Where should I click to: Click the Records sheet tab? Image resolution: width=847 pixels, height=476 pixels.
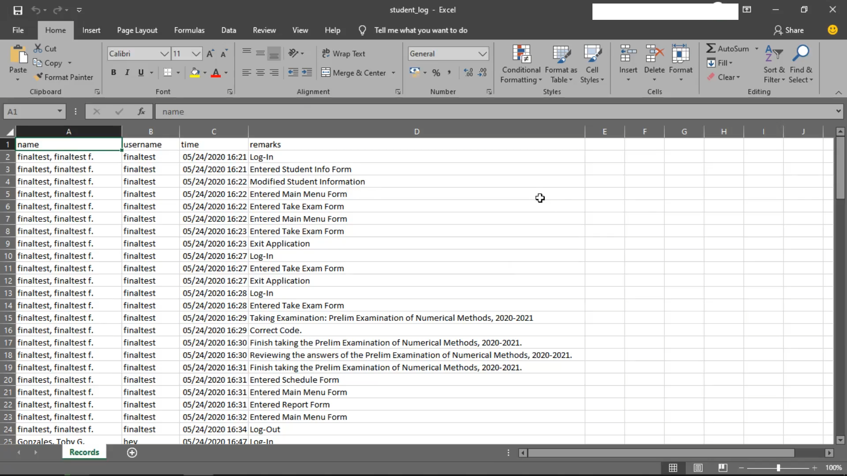pyautogui.click(x=84, y=452)
